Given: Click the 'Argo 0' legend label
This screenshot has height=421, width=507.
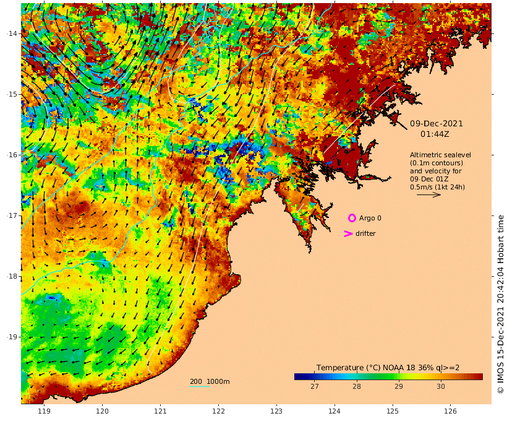Looking at the screenshot, I should click(x=370, y=218).
